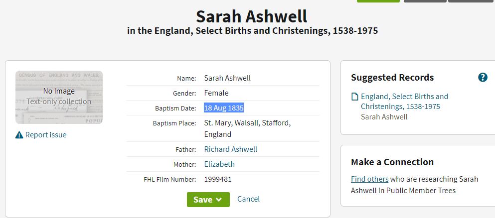
Task: Click the rightmost gray button at top
Action: (472, 1)
